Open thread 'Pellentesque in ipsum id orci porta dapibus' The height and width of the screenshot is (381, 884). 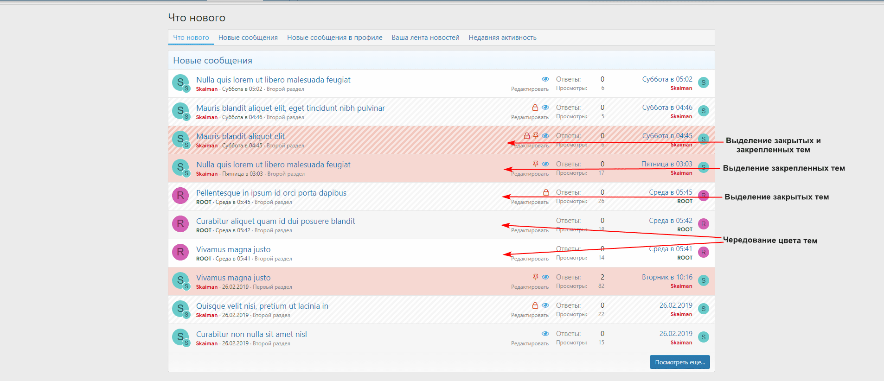point(271,193)
